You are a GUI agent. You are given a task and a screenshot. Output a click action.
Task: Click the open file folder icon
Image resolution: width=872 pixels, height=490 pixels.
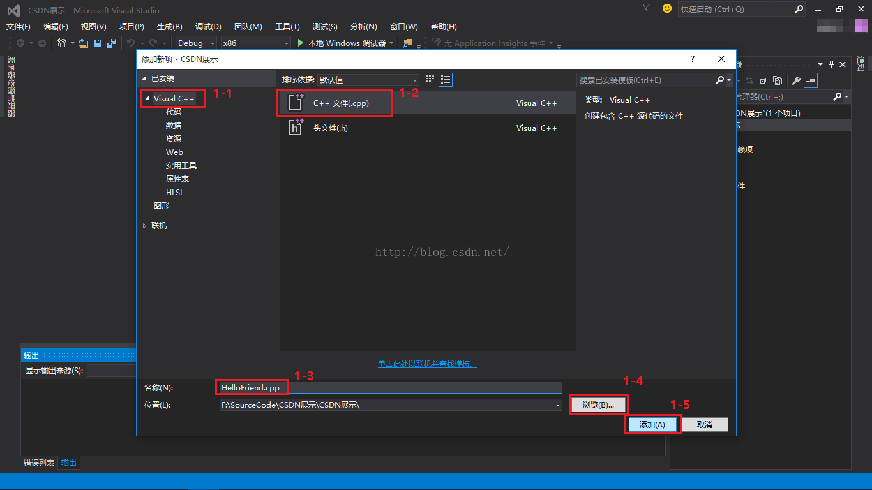84,43
